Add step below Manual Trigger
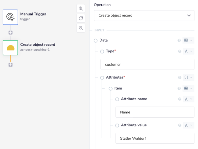Screen dimensions: 198x149 click(x=10, y=33)
